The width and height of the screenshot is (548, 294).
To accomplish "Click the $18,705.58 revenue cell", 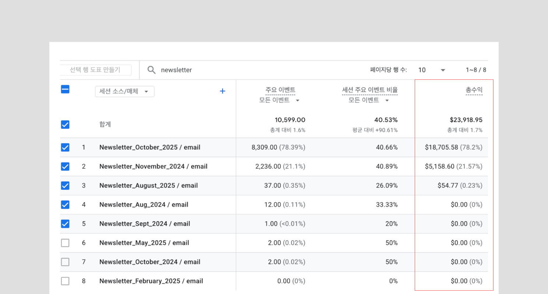I will 453,147.
